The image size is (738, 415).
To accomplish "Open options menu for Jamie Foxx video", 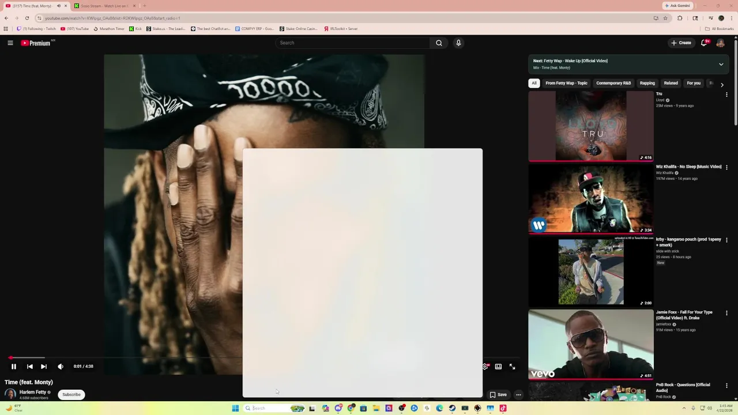I will point(726,313).
